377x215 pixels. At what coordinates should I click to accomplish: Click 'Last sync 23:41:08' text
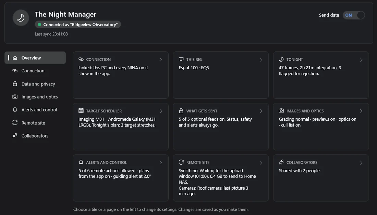coord(51,34)
